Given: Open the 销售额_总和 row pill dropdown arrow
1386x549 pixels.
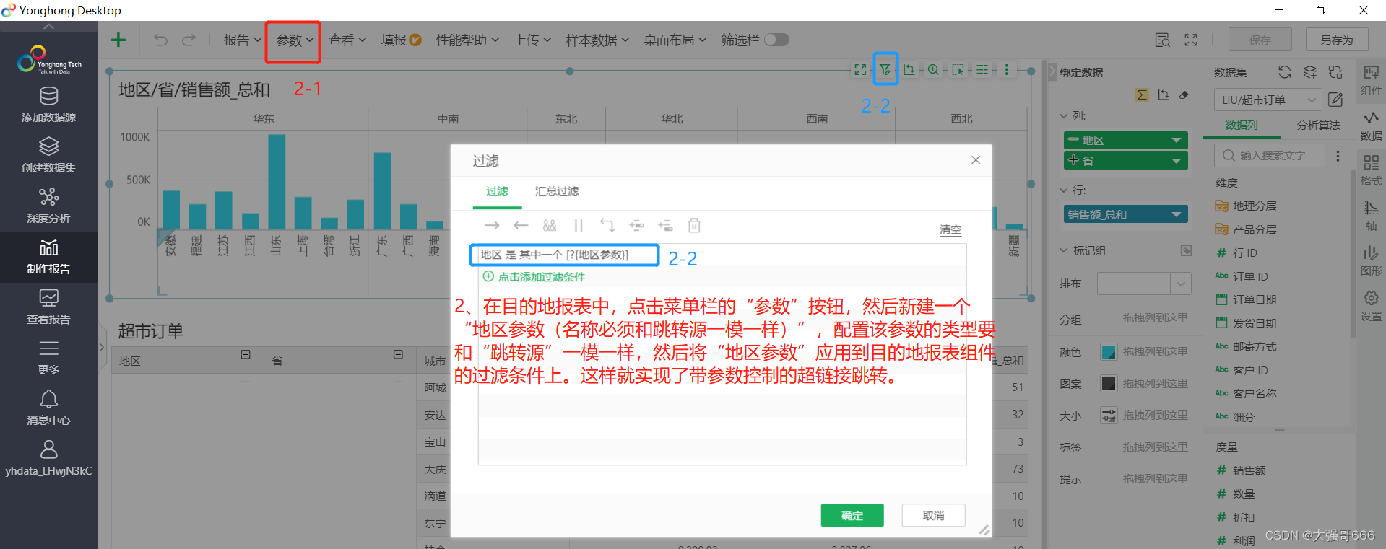Looking at the screenshot, I should pyautogui.click(x=1177, y=214).
